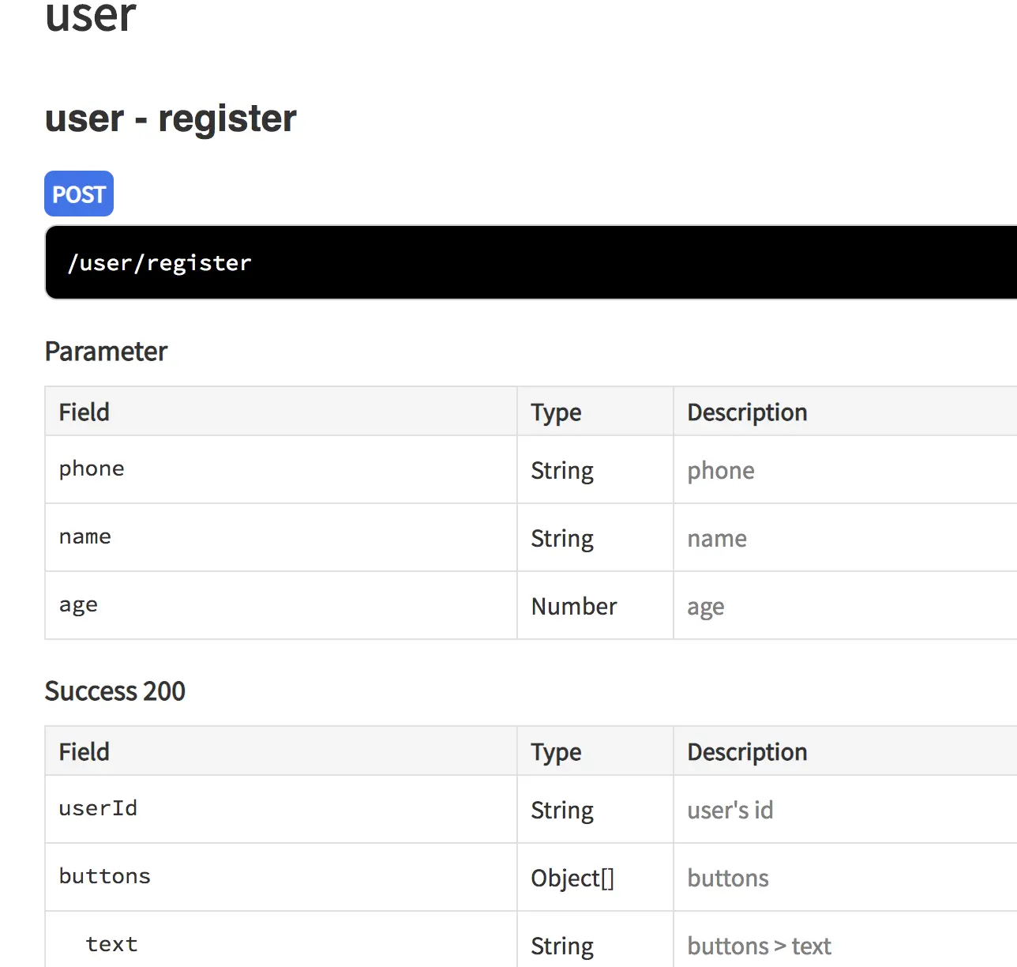Click the "user - register" section heading
1017x967 pixels.
click(171, 119)
